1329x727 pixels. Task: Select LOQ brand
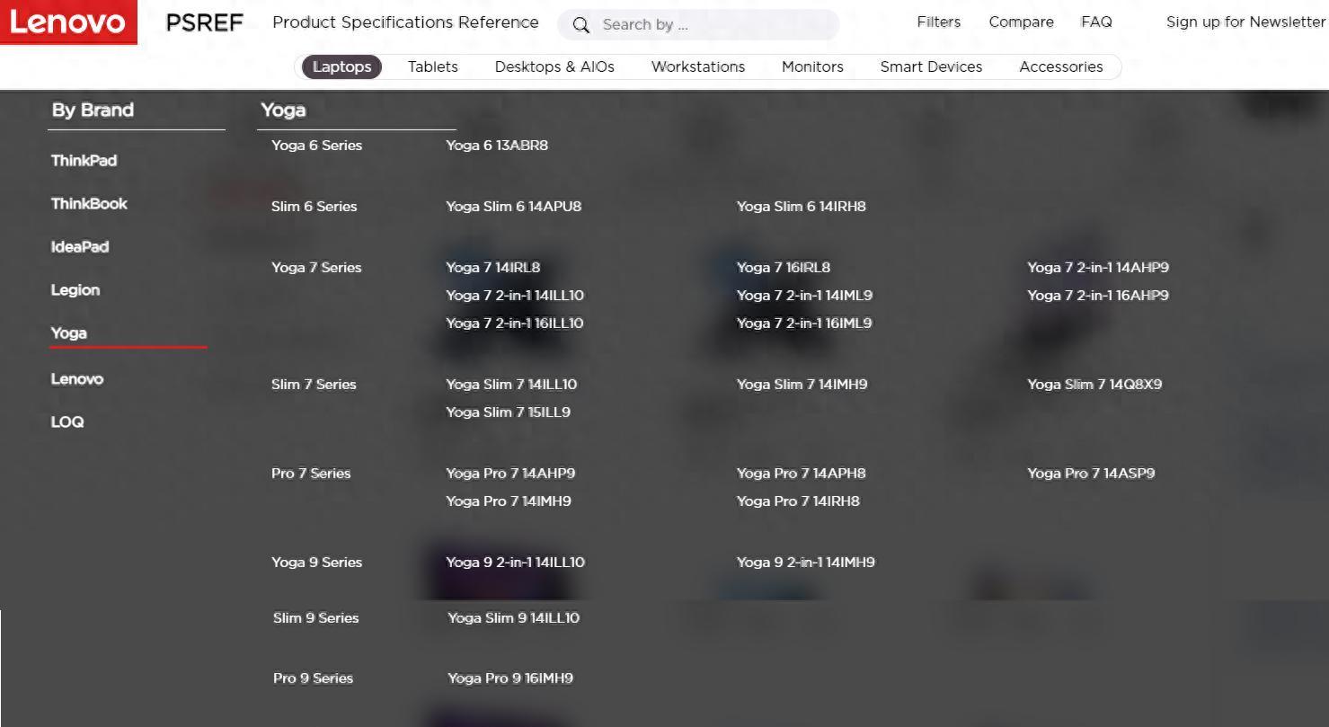67,421
